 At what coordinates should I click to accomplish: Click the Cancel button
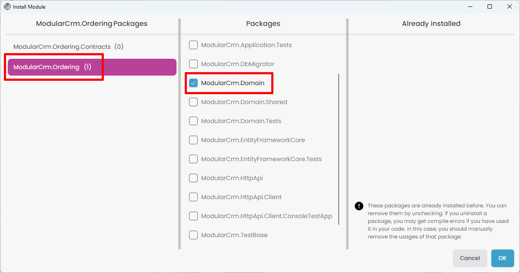[470, 258]
